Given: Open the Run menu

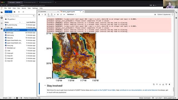Looking at the screenshot, I should (x=19, y=8).
